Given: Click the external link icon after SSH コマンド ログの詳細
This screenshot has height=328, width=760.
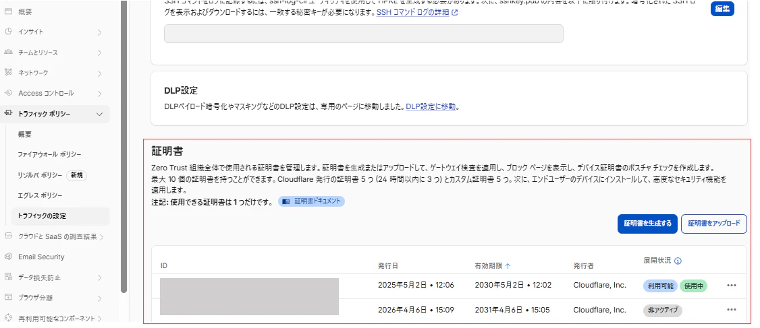Looking at the screenshot, I should tap(455, 13).
